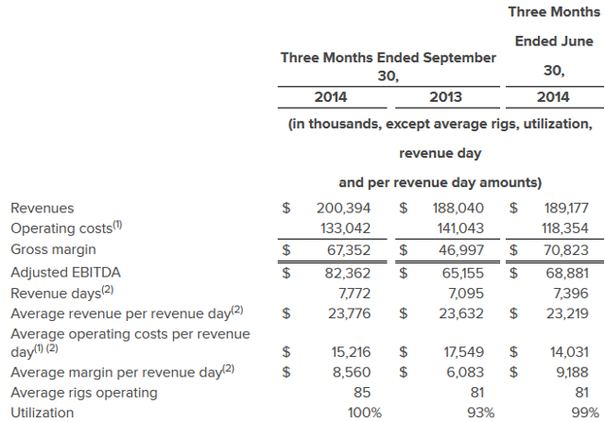Click the 85 average rigs value
Image resolution: width=605 pixels, height=422 pixels.
click(362, 393)
